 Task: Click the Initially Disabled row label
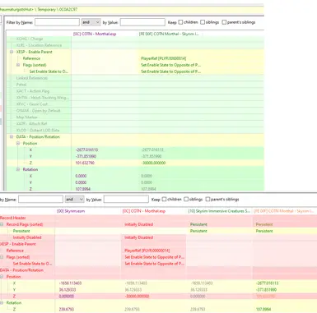(x=27, y=237)
